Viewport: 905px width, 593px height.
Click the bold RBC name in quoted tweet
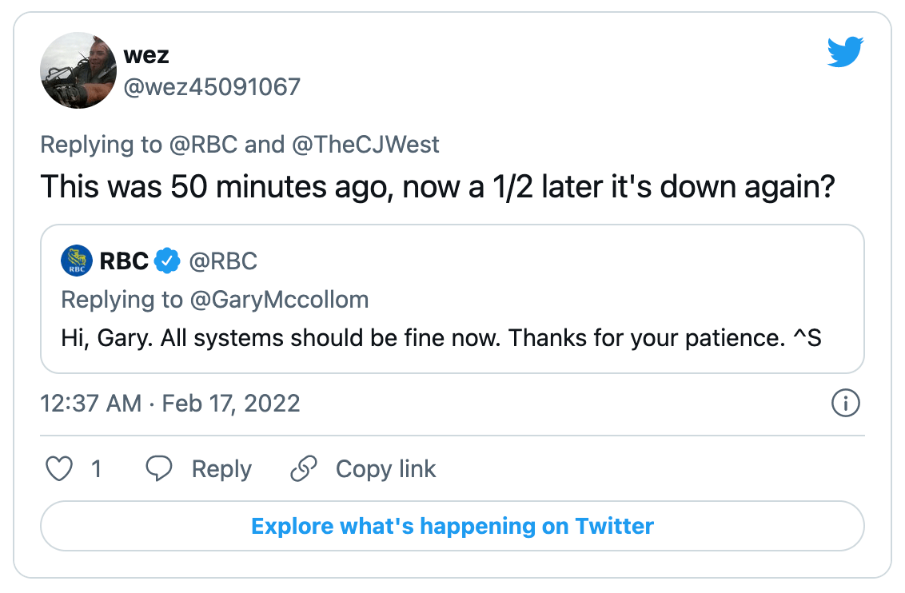pos(124,261)
